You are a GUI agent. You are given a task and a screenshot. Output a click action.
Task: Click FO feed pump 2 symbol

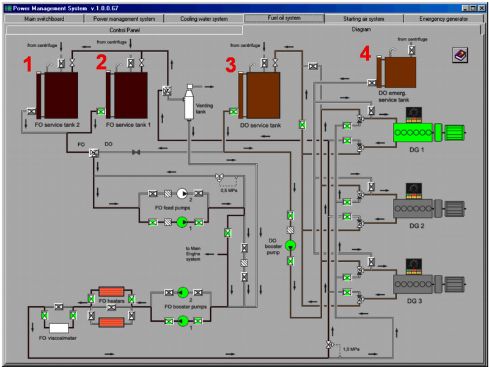(x=182, y=194)
